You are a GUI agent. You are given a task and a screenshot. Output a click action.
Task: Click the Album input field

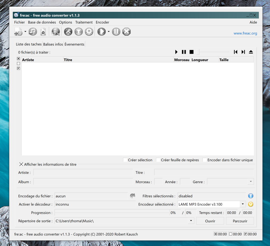pos(83,182)
